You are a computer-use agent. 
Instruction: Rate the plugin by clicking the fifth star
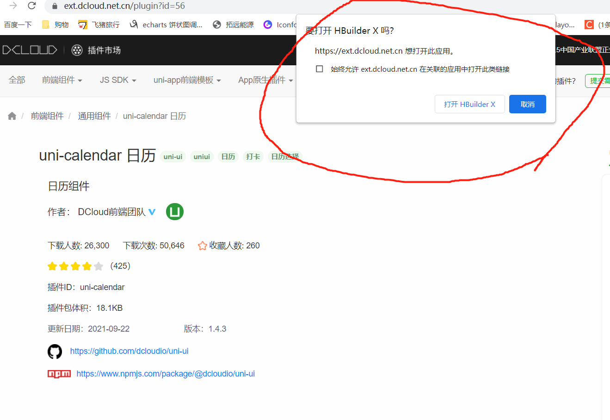coord(98,266)
